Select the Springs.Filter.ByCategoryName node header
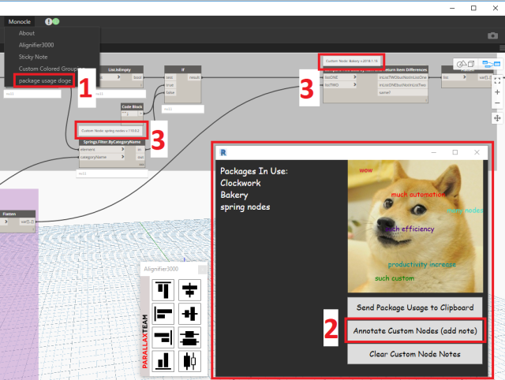The image size is (505, 380). 112,142
